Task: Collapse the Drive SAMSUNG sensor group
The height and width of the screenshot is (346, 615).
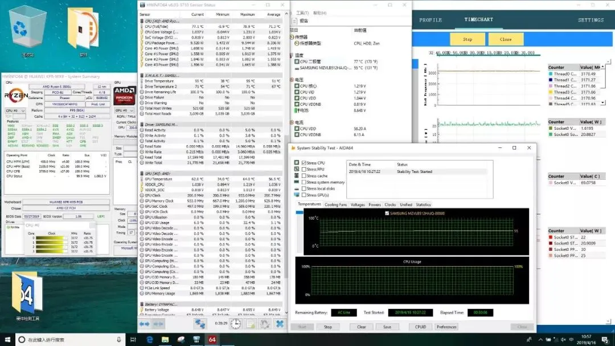Action: tap(142, 124)
